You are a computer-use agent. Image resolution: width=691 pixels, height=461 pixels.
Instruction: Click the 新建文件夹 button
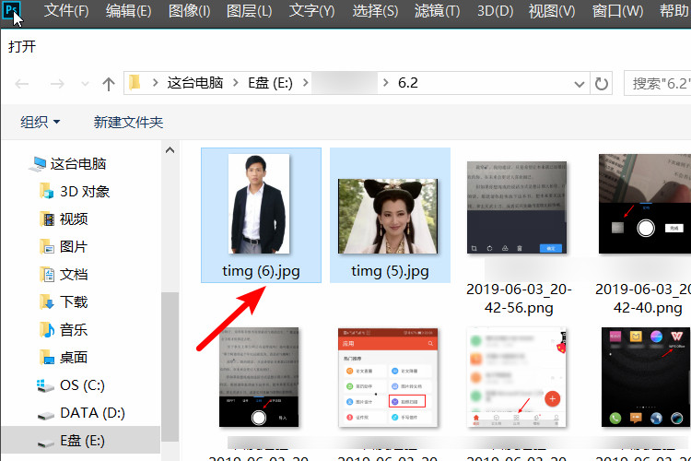(x=128, y=122)
